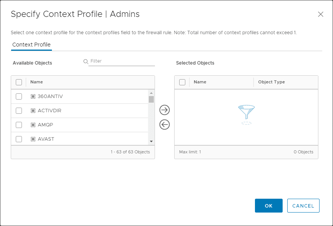Enable the AMQP checkbox

pyautogui.click(x=19, y=125)
